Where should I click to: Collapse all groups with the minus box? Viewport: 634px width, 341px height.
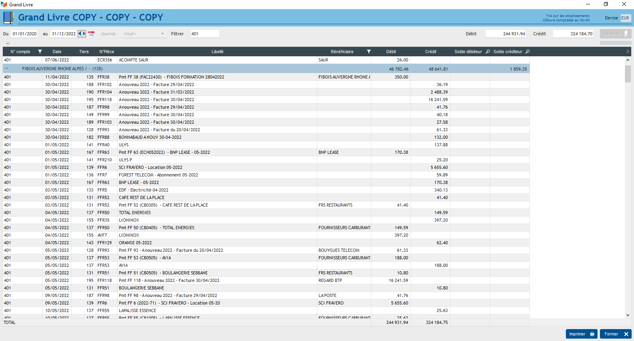coord(8,43)
